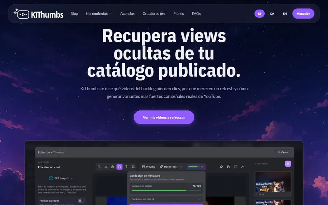Switch language to EN

tap(285, 14)
